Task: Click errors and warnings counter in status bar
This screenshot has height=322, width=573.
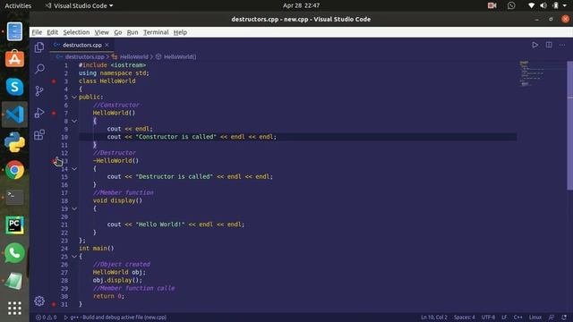Action: coord(46,318)
